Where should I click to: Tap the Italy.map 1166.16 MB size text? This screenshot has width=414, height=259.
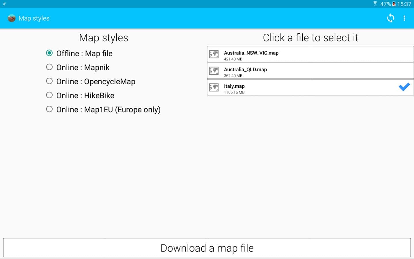234,92
